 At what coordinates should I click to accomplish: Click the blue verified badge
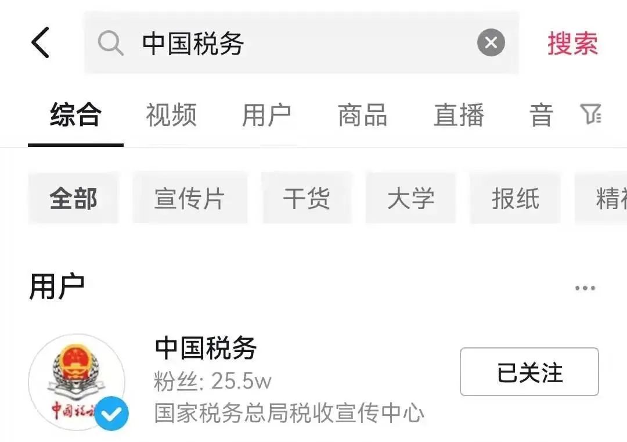111,414
